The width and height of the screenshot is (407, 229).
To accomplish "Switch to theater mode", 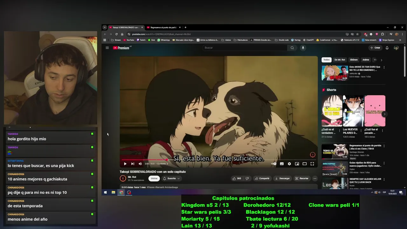I will pyautogui.click(x=305, y=164).
